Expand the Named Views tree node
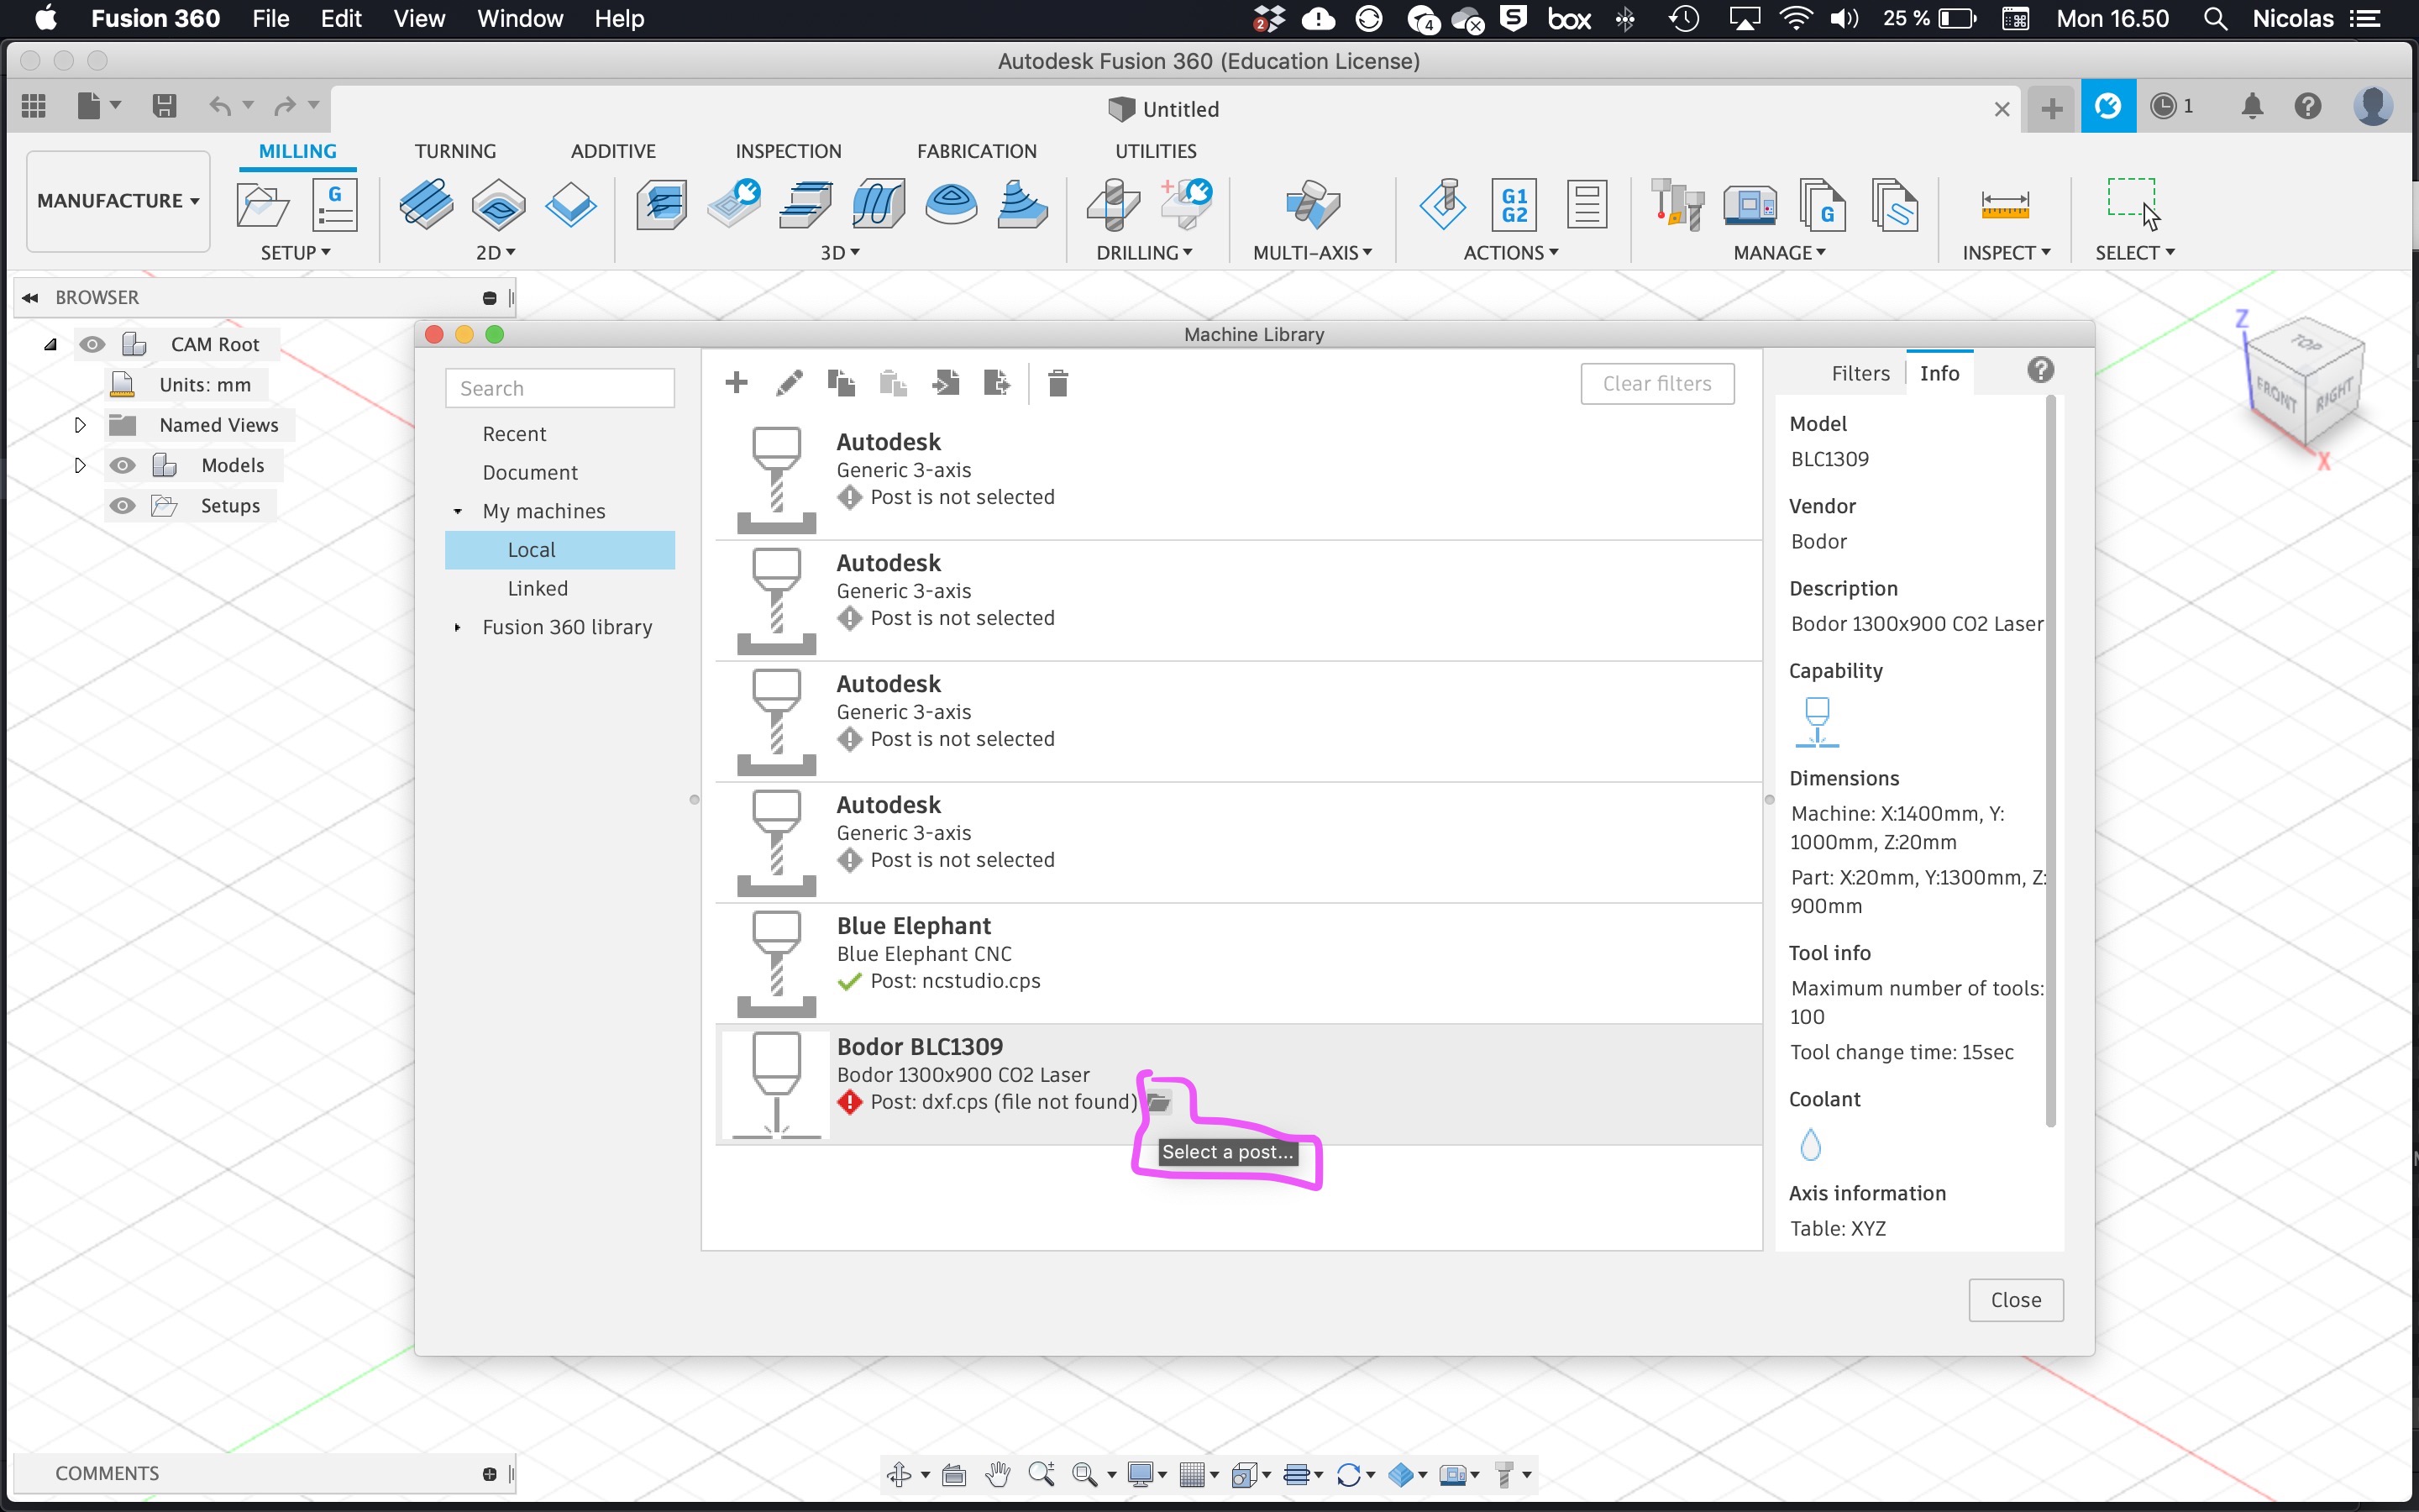Screen dimensions: 2419x1512 click(80, 425)
